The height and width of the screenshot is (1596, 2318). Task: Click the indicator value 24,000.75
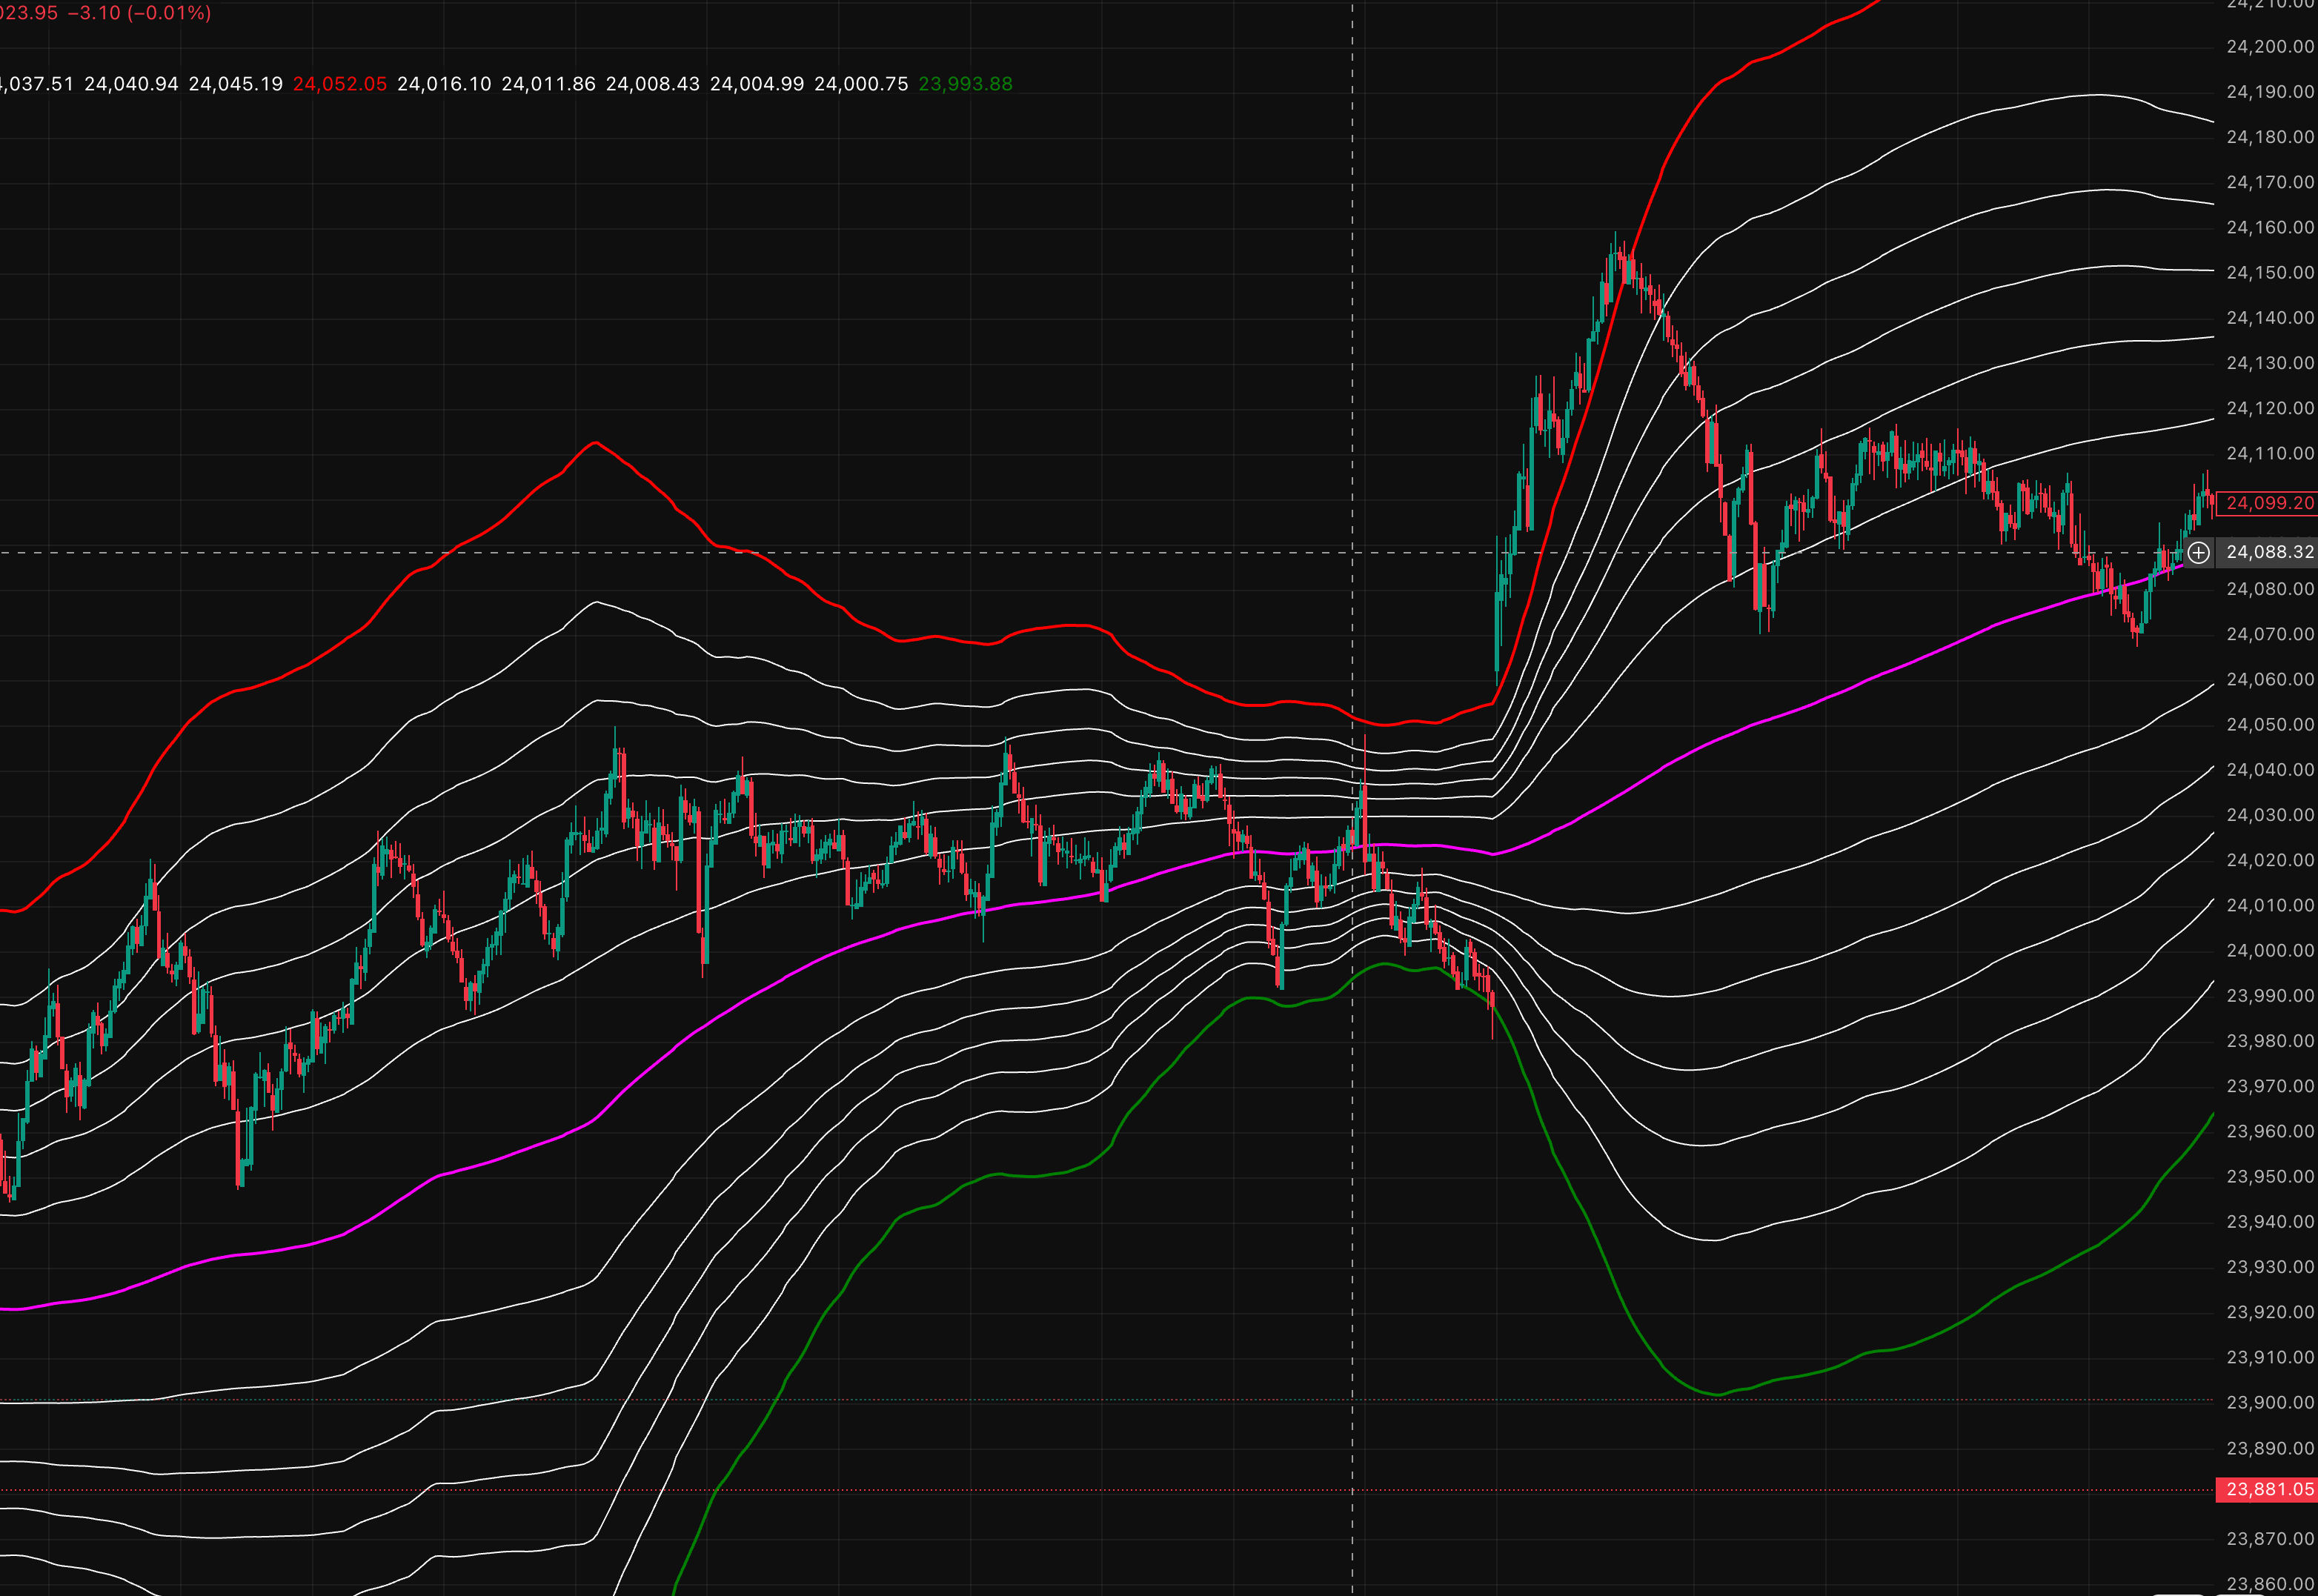861,84
